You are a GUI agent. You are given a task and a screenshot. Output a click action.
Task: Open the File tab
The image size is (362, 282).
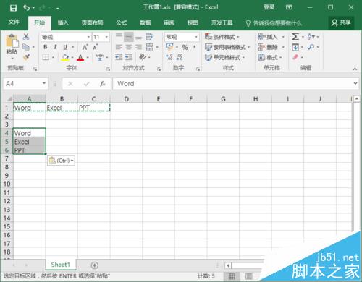tap(14, 22)
